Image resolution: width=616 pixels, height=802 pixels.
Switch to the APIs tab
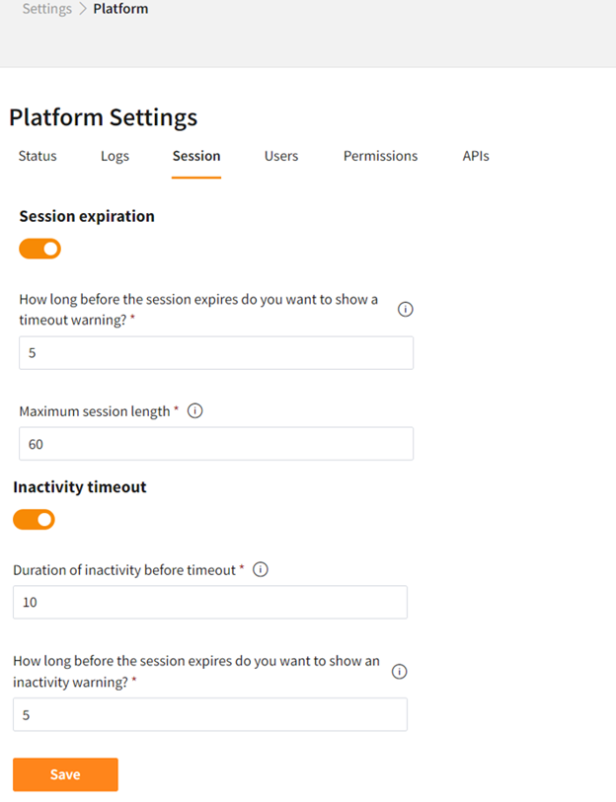[476, 156]
